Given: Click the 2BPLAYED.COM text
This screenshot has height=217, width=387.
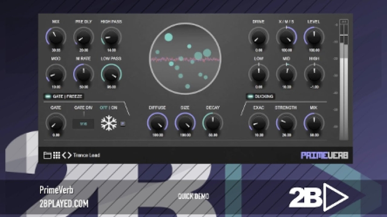Looking at the screenshot, I should (64, 204).
